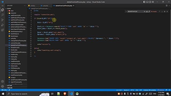Screen dimensions: 171x96
Task: Toggle Match Case in find widget
Action: (x=145, y=11)
